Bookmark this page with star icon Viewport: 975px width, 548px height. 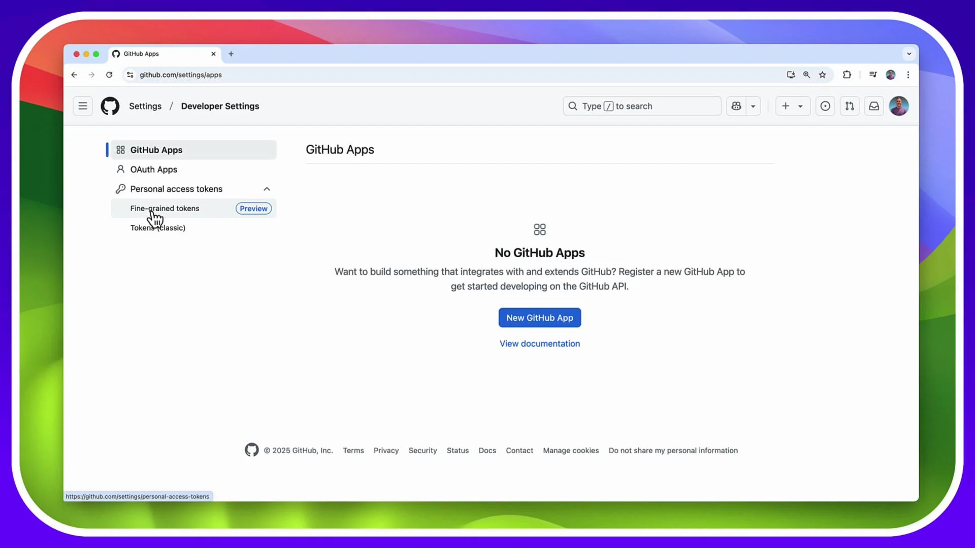[822, 75]
